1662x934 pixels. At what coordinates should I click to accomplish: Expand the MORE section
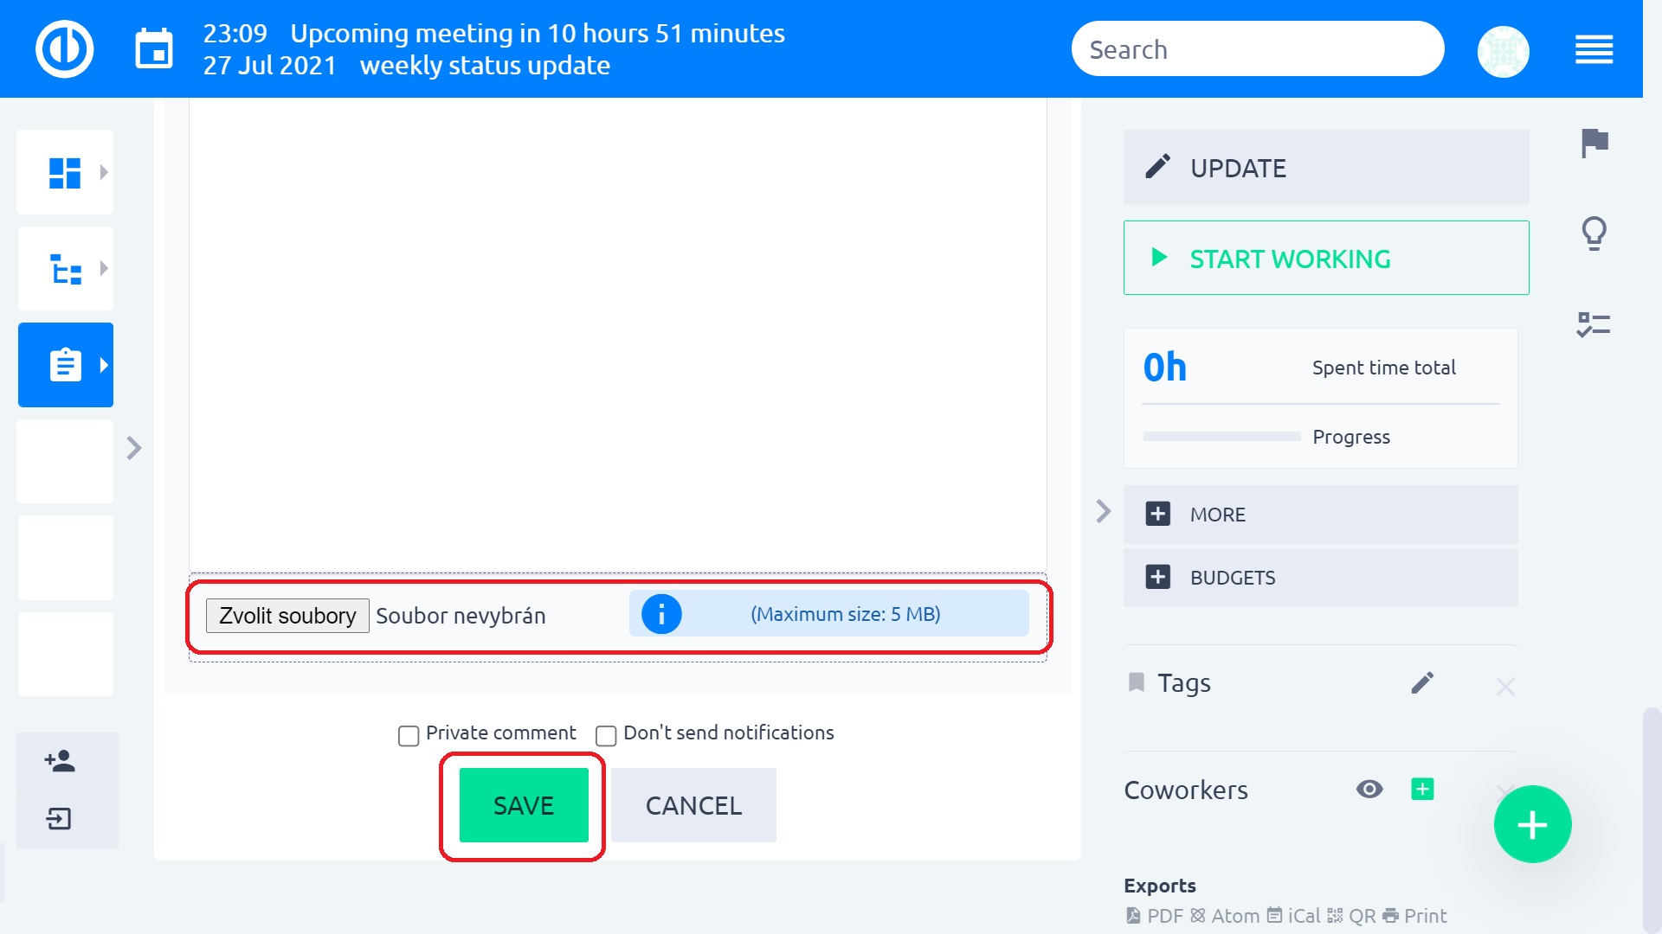coord(1217,514)
